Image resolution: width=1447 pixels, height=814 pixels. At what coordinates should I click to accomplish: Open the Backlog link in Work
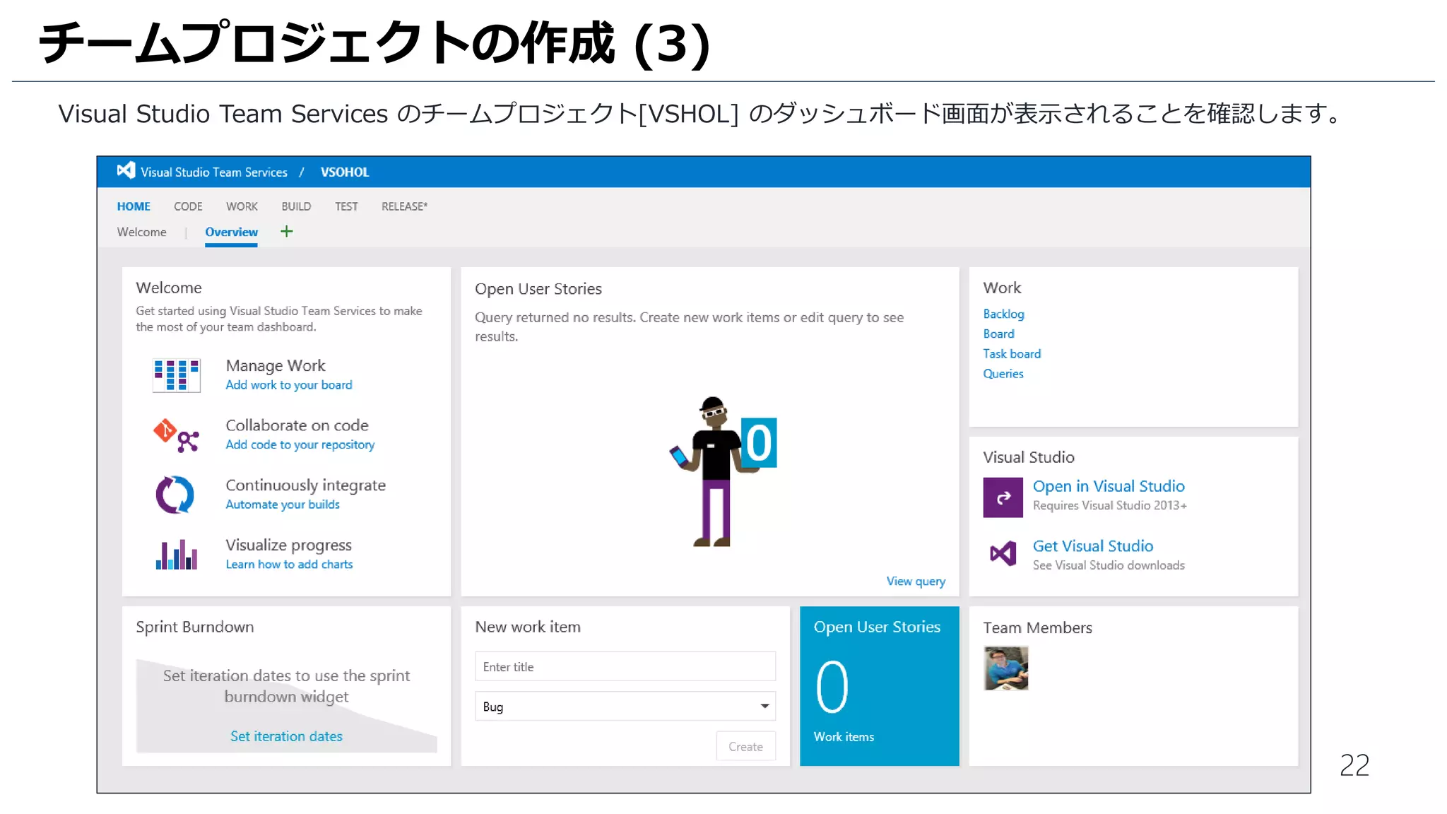coord(1003,314)
